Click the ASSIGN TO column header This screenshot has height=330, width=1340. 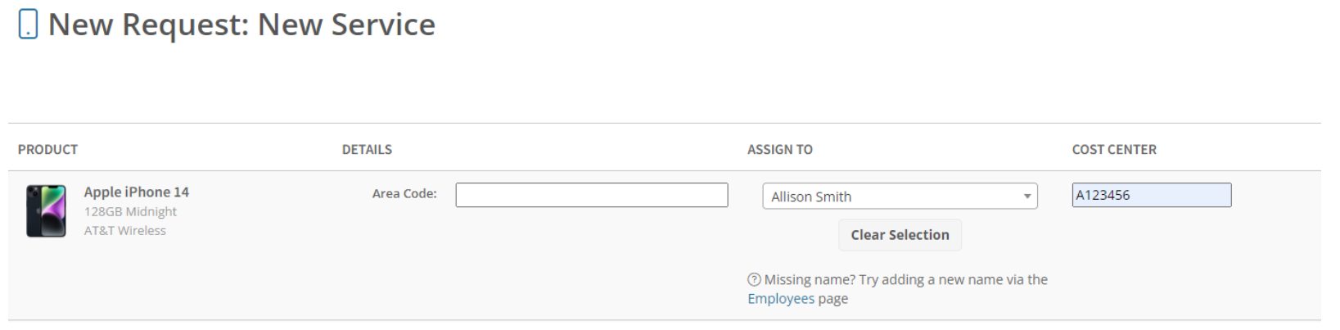779,149
